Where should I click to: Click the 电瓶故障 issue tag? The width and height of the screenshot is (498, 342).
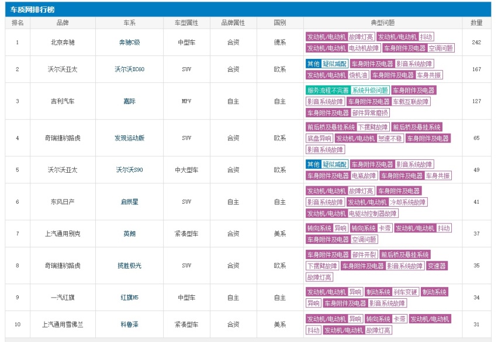[x=364, y=176]
